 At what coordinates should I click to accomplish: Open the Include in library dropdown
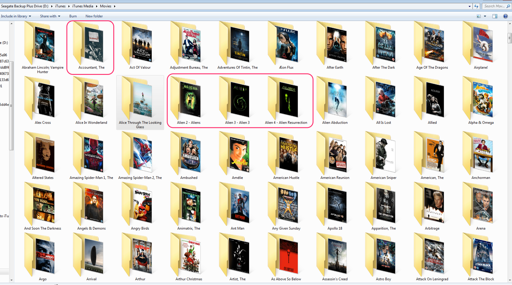pos(16,16)
